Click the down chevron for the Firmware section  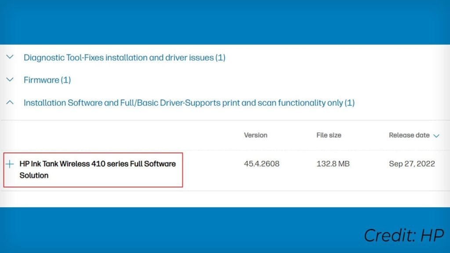[10, 80]
